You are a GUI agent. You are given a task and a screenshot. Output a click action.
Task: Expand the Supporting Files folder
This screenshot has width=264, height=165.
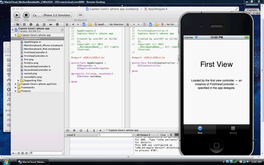tap(19, 80)
